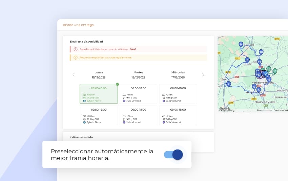
Task: Select Tuesday 08:00-18:00 slot with Julia Virmond
Action: [138, 94]
